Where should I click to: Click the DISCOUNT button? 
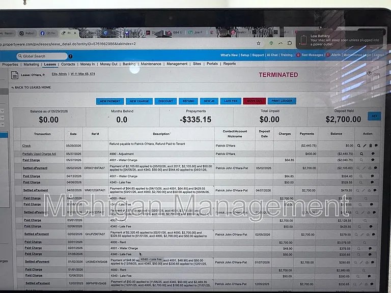coord(165,101)
